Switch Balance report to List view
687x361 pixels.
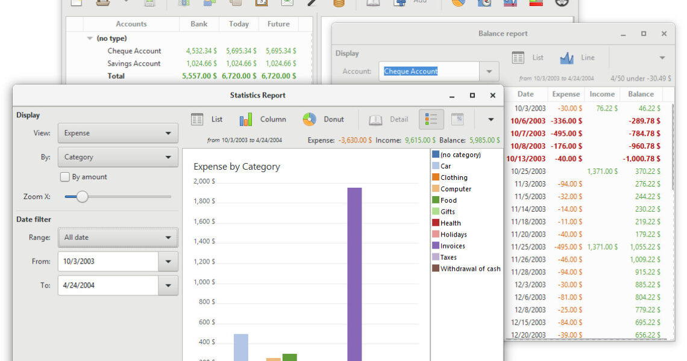click(528, 58)
